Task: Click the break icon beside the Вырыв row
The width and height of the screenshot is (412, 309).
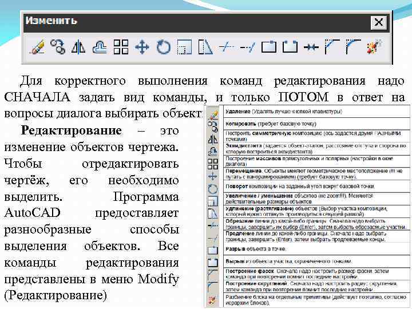Action: click(213, 262)
